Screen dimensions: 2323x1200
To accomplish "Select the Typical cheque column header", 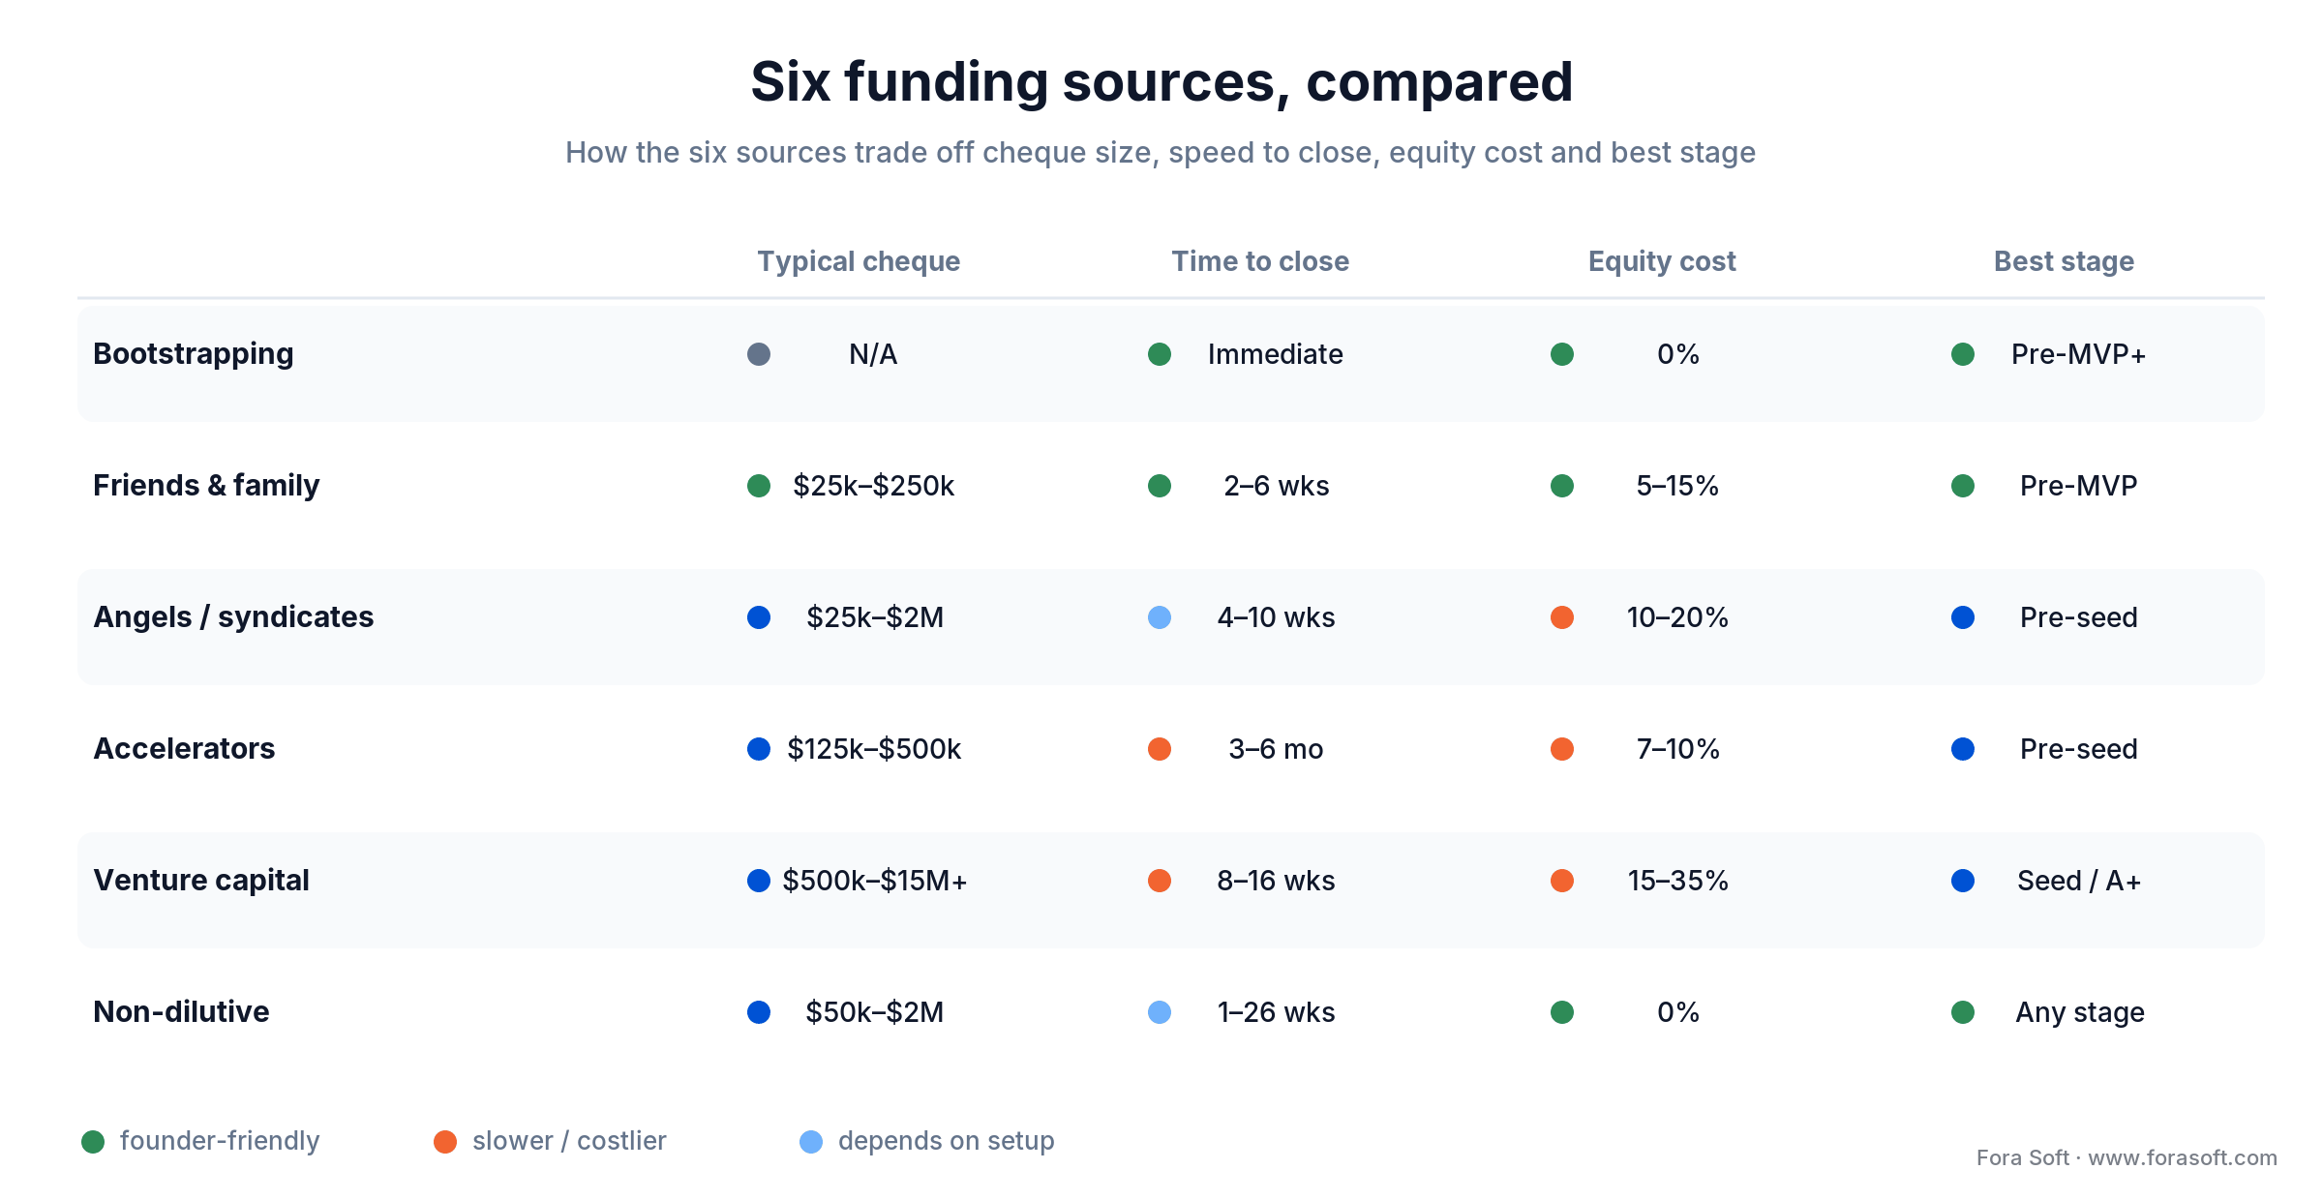I will pos(859,261).
